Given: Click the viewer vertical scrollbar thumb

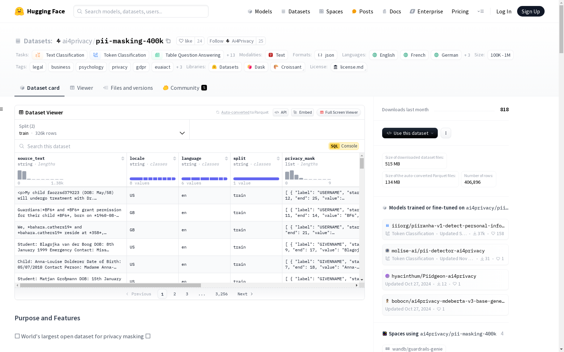Looking at the screenshot, I should pos(362,163).
